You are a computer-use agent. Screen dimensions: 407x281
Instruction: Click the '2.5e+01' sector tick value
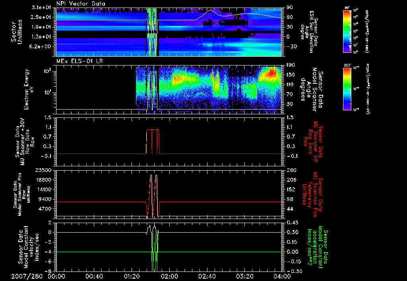pyautogui.click(x=41, y=17)
